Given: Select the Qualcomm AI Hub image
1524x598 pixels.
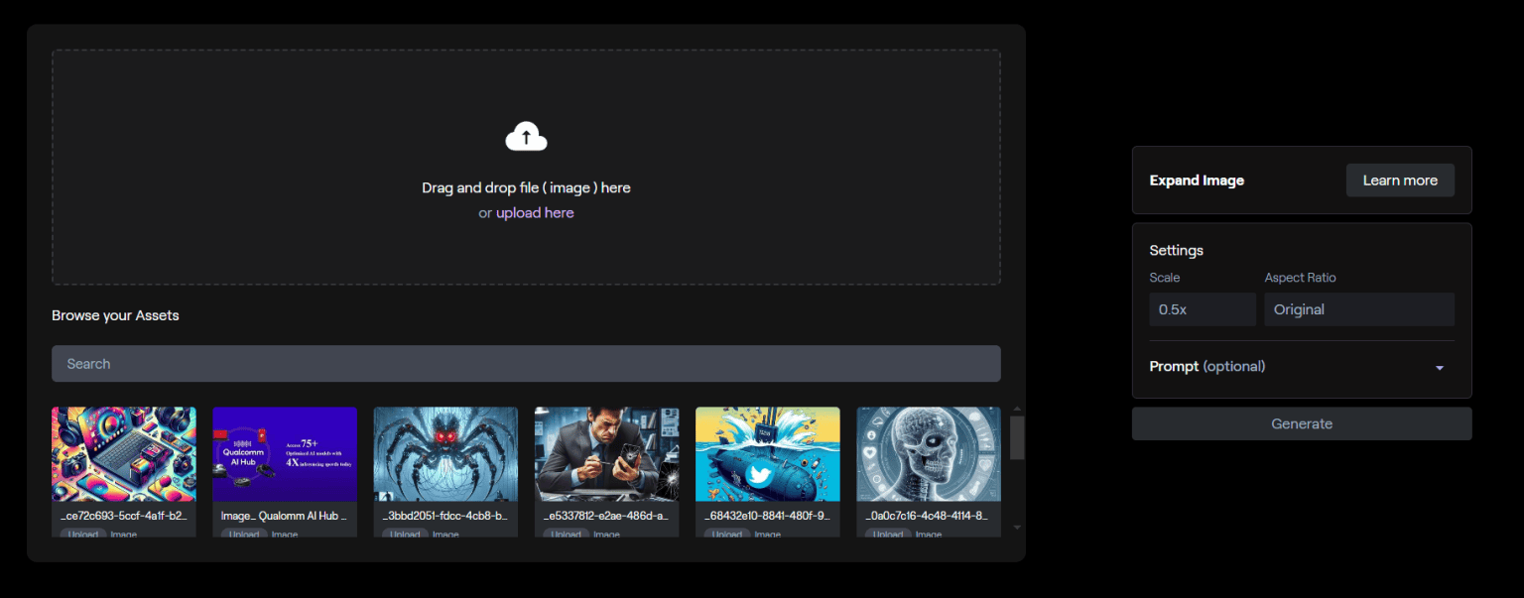Looking at the screenshot, I should 285,454.
